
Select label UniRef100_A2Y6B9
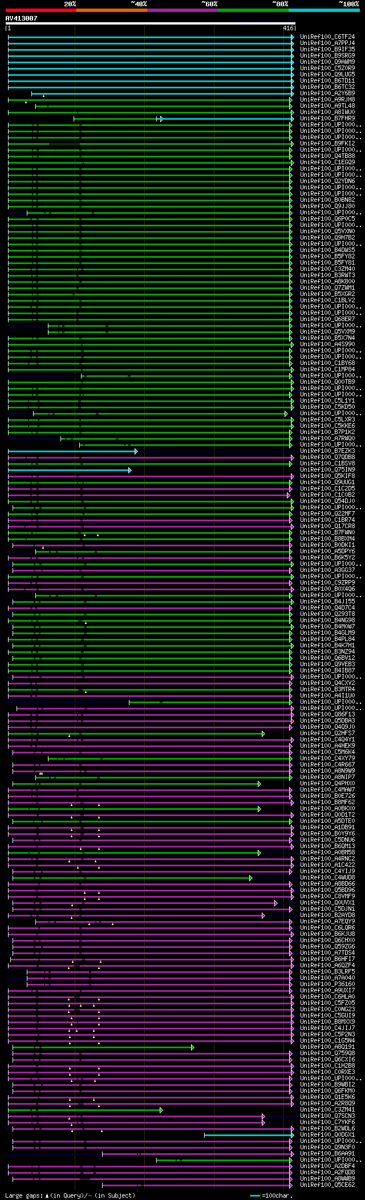click(x=327, y=94)
